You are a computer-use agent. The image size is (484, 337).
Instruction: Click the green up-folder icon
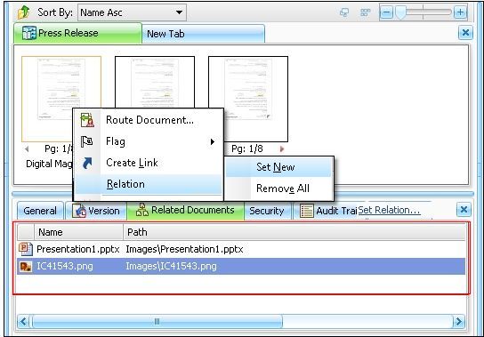(x=24, y=12)
